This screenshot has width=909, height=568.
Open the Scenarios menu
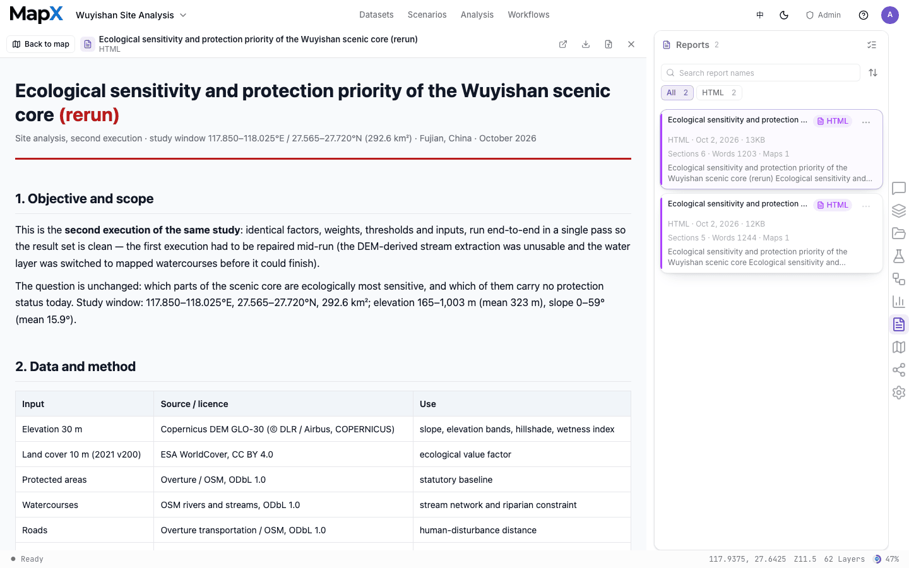(x=427, y=15)
